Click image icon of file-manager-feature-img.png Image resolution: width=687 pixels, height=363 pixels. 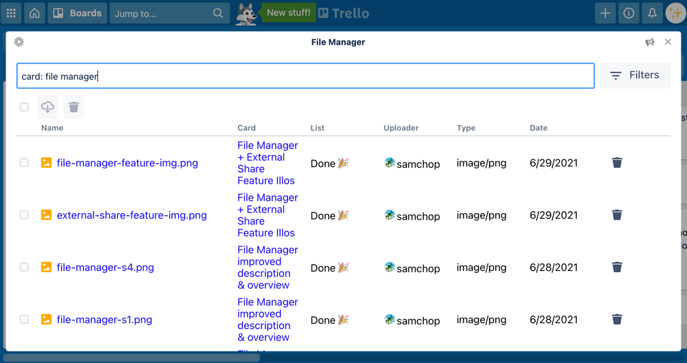[x=46, y=163]
